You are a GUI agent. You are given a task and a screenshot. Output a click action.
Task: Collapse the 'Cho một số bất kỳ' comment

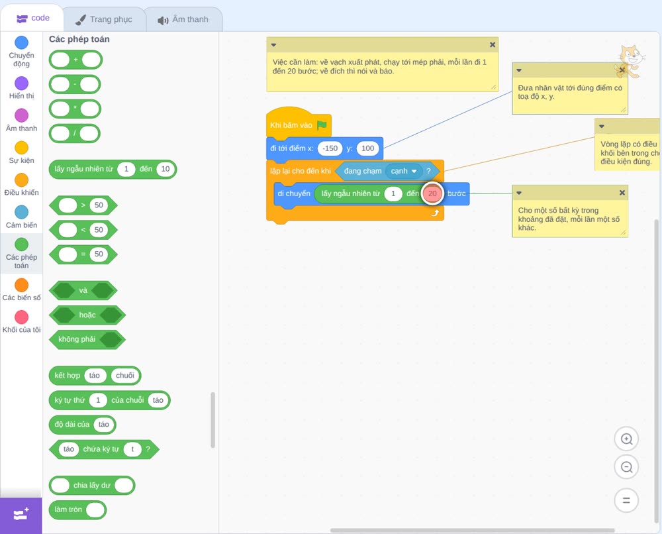point(519,193)
